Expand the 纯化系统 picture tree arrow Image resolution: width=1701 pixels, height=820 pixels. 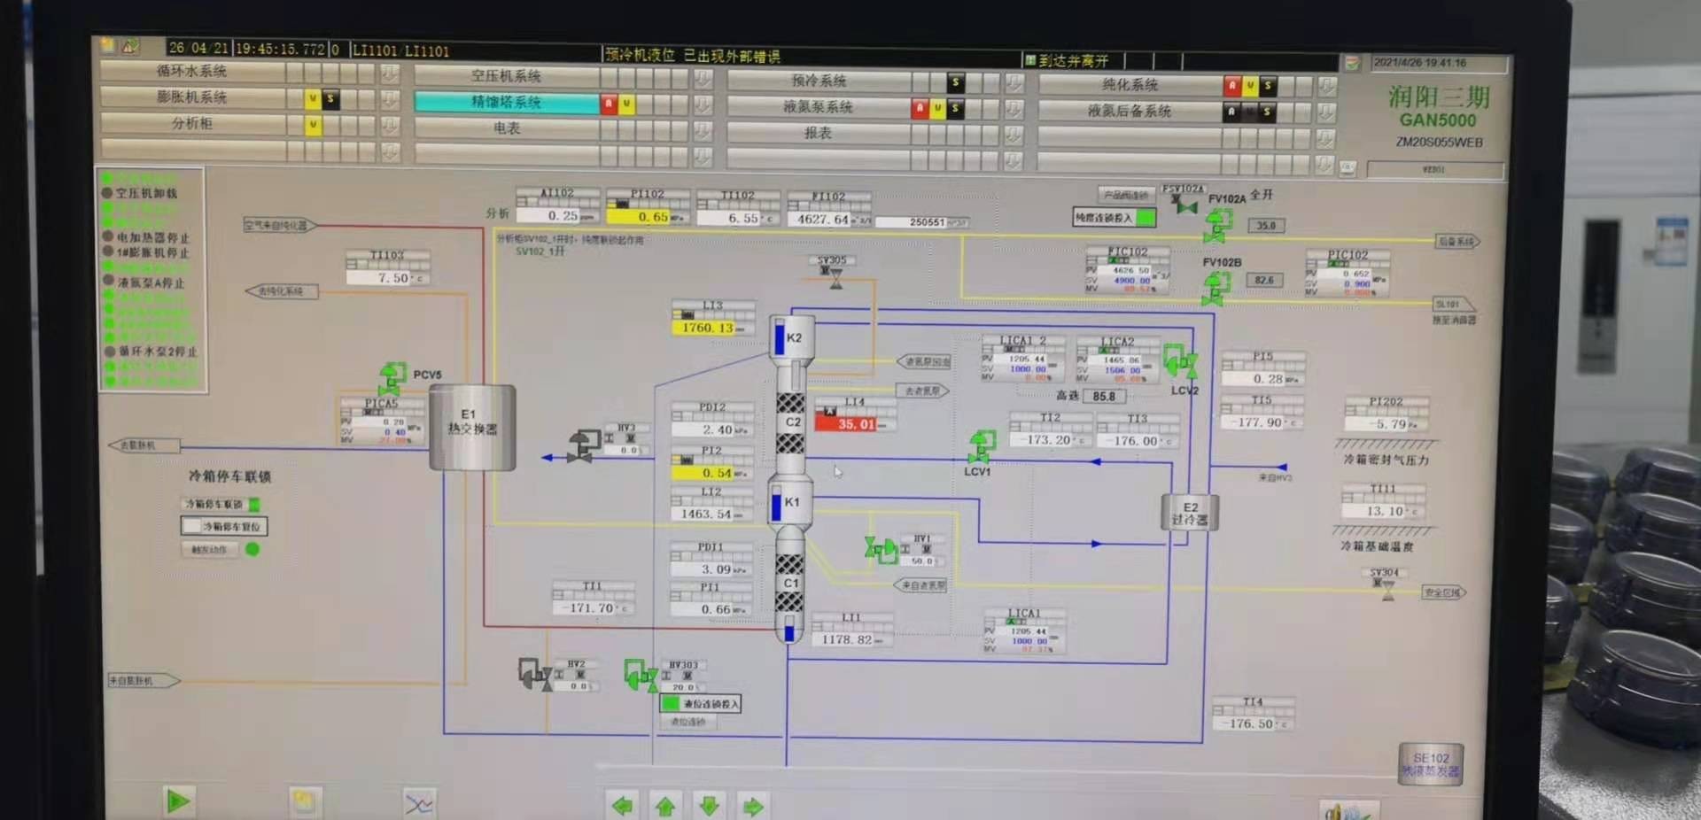(1327, 87)
